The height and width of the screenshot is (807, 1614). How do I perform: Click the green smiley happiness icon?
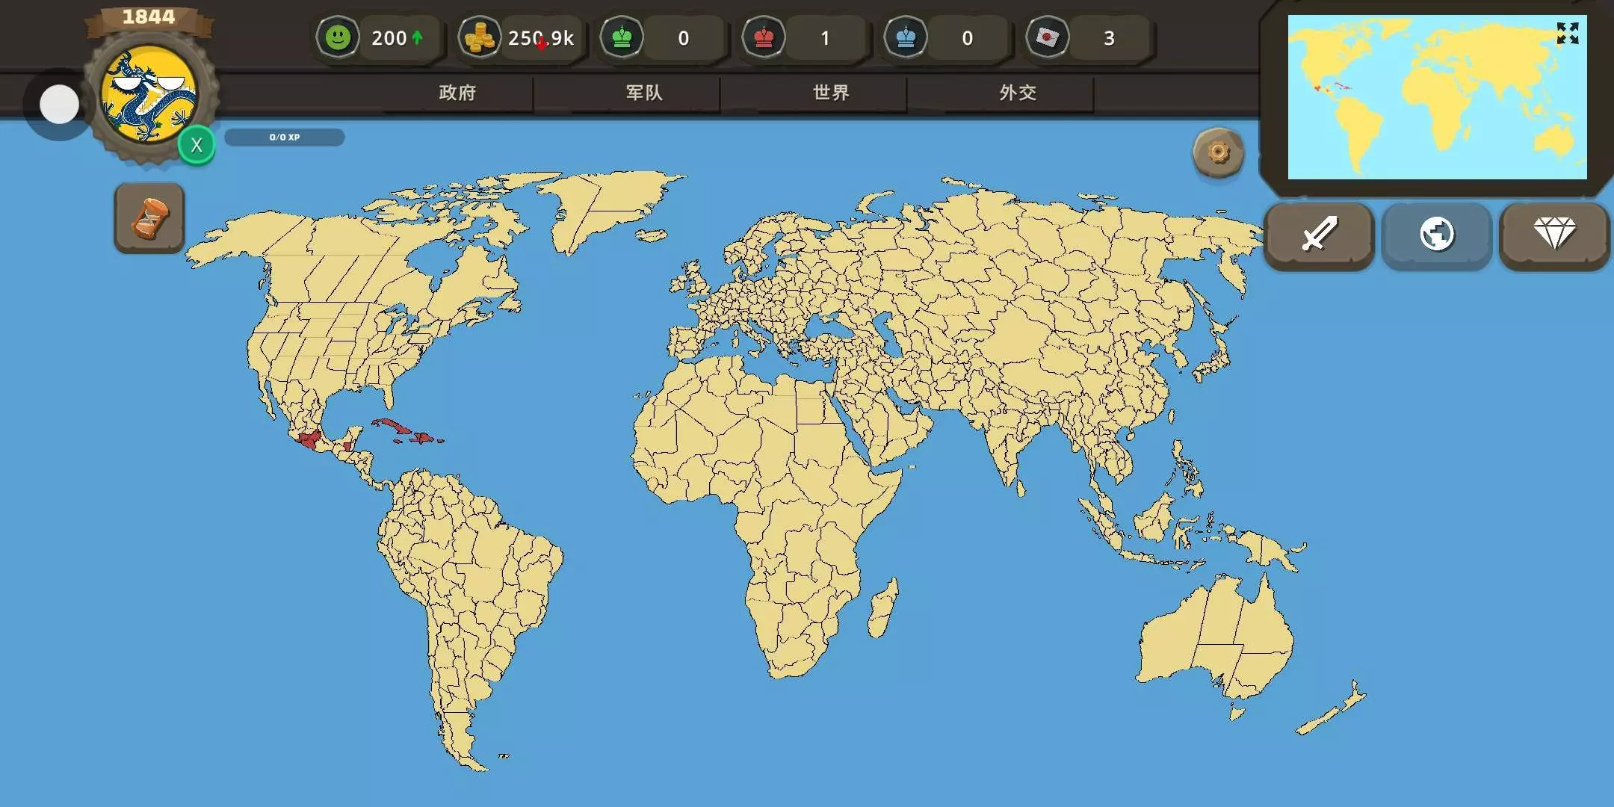[x=338, y=37]
